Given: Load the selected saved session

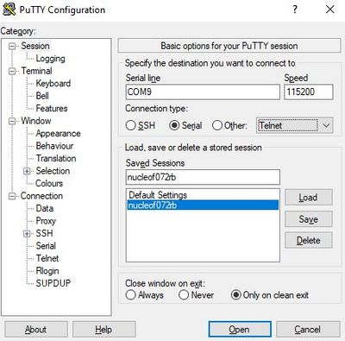Looking at the screenshot, I should pyautogui.click(x=308, y=198).
